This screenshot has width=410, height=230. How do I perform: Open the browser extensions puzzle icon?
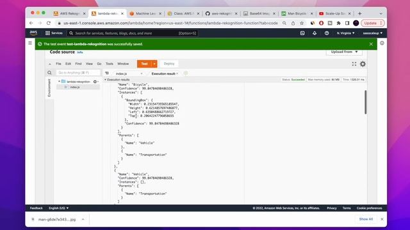point(339,23)
